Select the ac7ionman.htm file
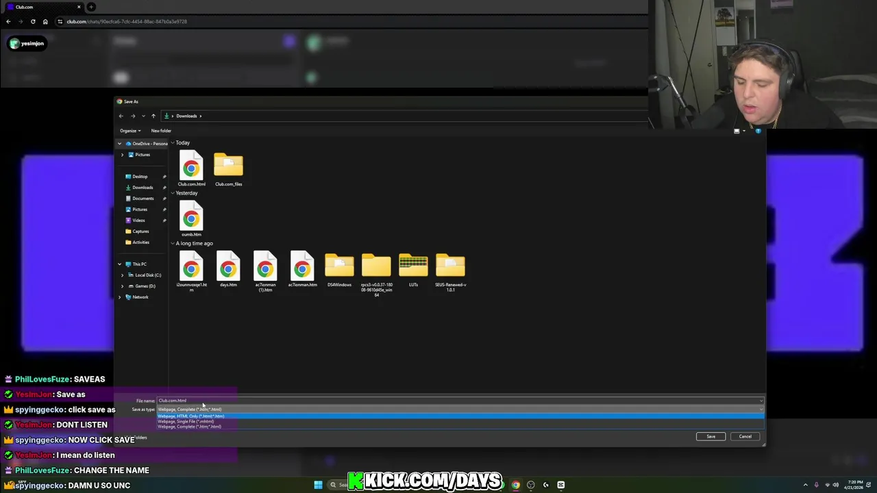 pos(302,269)
